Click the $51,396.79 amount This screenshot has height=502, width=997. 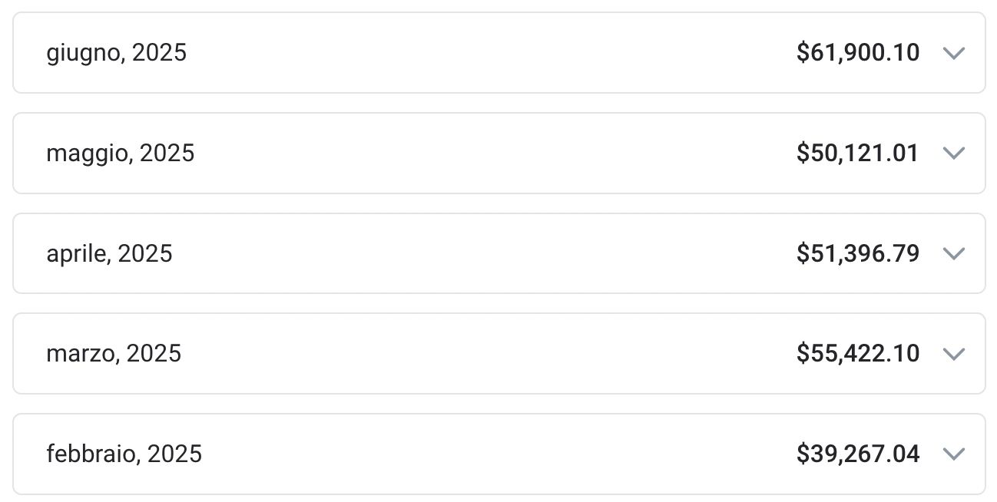click(858, 253)
